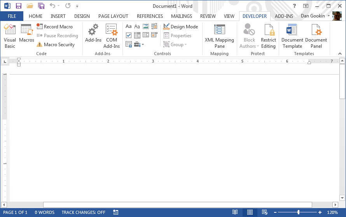346x217 pixels.
Task: Toggle Design Mode
Action: [x=181, y=27]
